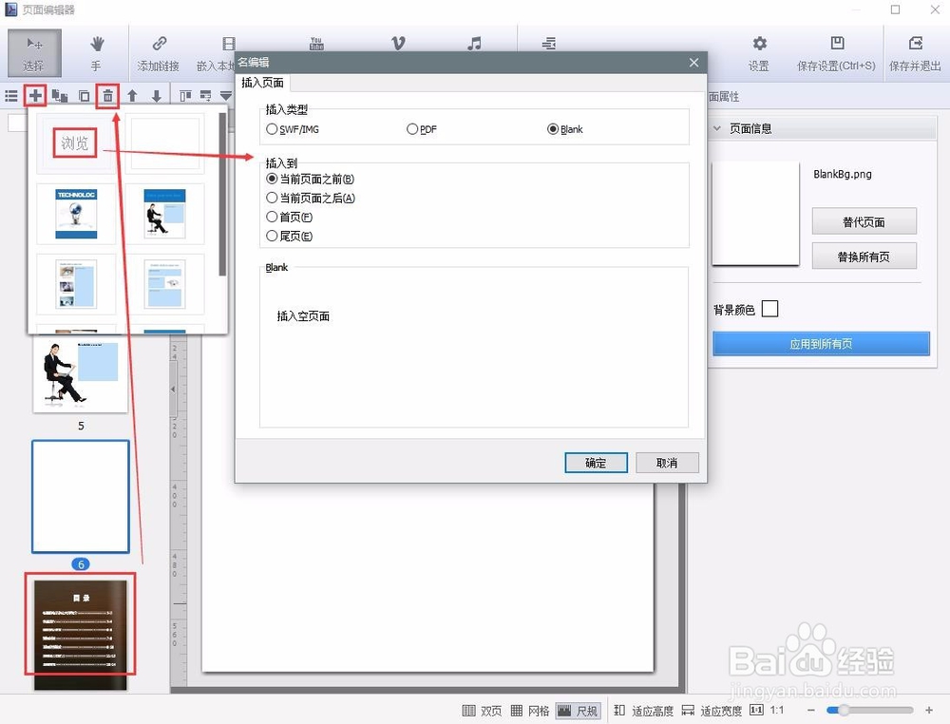
Task: Open the 插入页面 tab
Action: point(262,83)
